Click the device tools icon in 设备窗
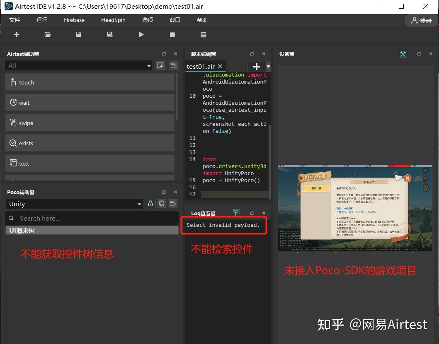 [x=402, y=53]
